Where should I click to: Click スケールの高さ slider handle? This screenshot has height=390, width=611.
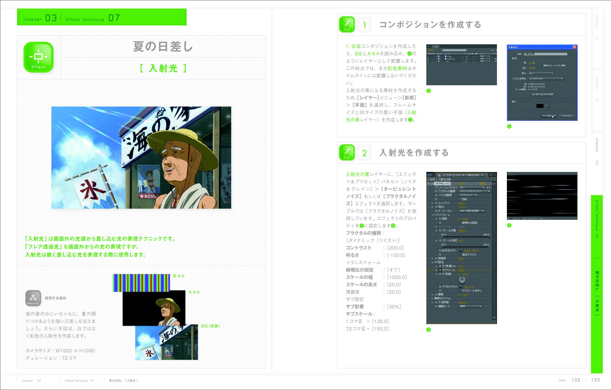coord(443,247)
